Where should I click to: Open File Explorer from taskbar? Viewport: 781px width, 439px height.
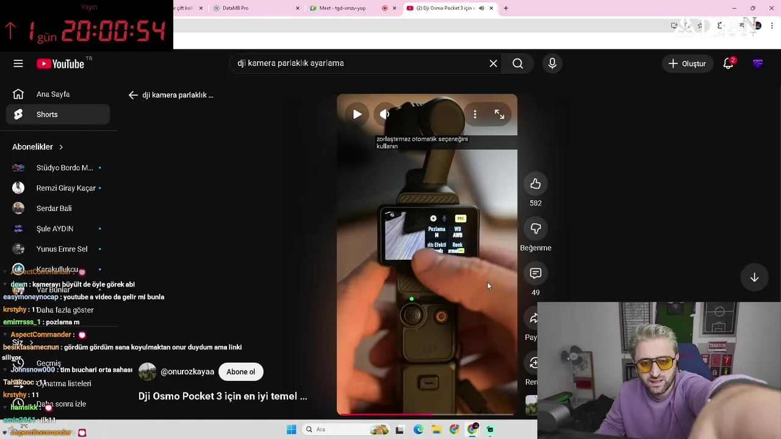[436, 430]
